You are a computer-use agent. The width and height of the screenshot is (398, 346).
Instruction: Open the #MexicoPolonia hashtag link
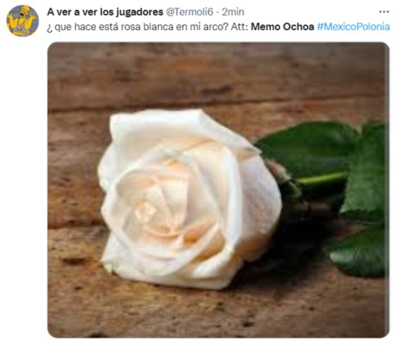point(353,27)
